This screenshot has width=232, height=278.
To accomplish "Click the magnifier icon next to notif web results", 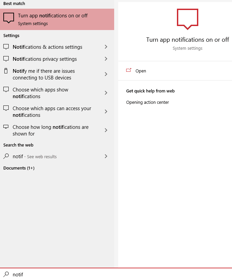I will (x=6, y=156).
